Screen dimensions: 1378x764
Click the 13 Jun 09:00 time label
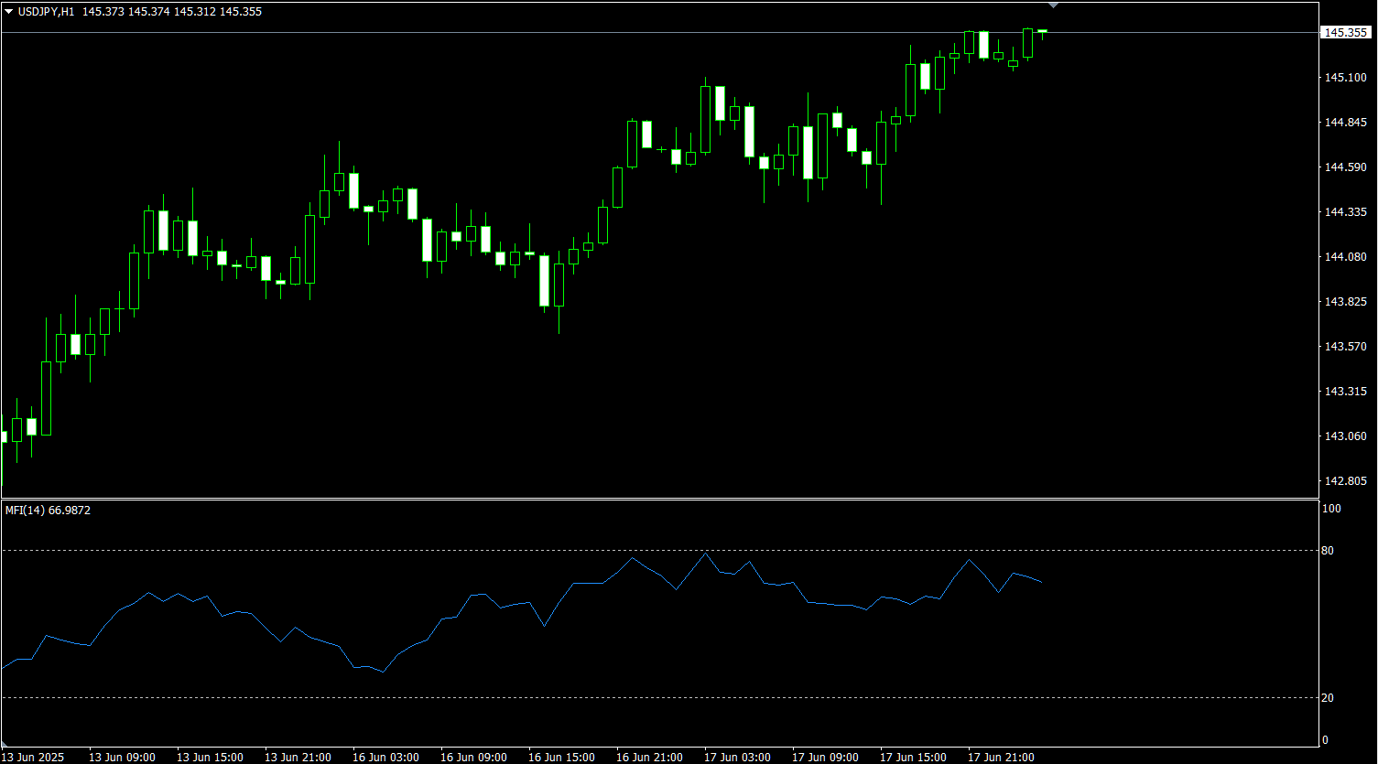click(122, 758)
